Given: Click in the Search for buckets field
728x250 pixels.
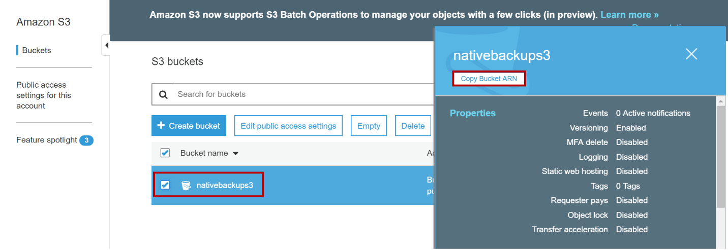Looking at the screenshot, I should click(300, 94).
